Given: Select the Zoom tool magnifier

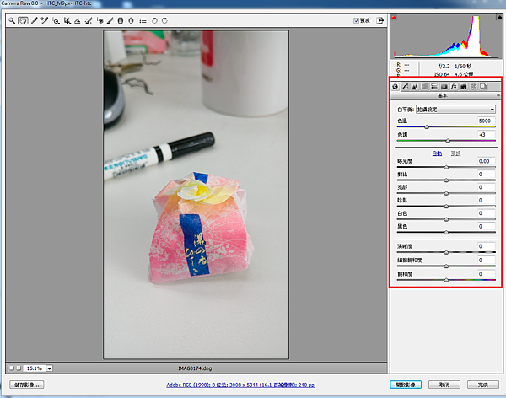Looking at the screenshot, I should [12, 20].
